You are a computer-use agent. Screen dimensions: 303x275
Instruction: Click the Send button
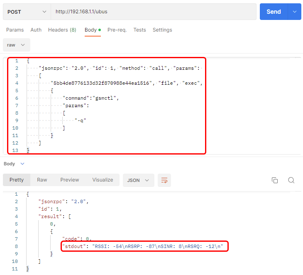click(x=274, y=12)
